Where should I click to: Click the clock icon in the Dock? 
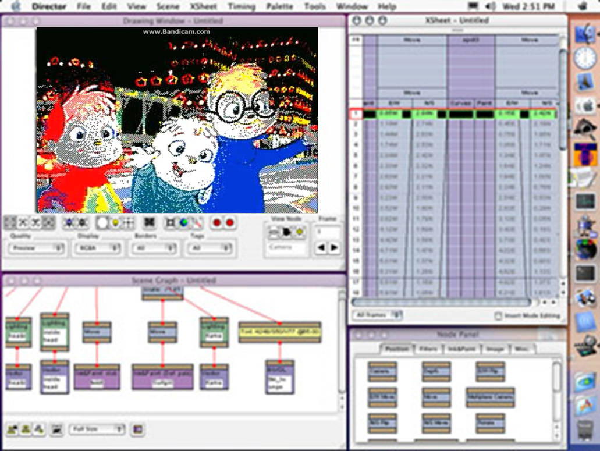coord(585,58)
